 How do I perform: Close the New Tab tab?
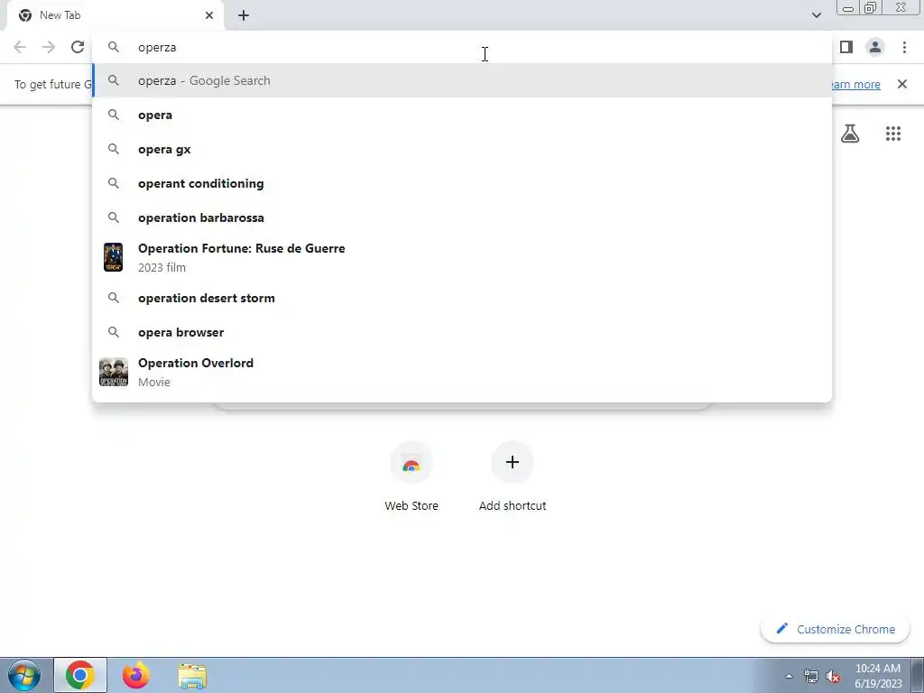209,15
